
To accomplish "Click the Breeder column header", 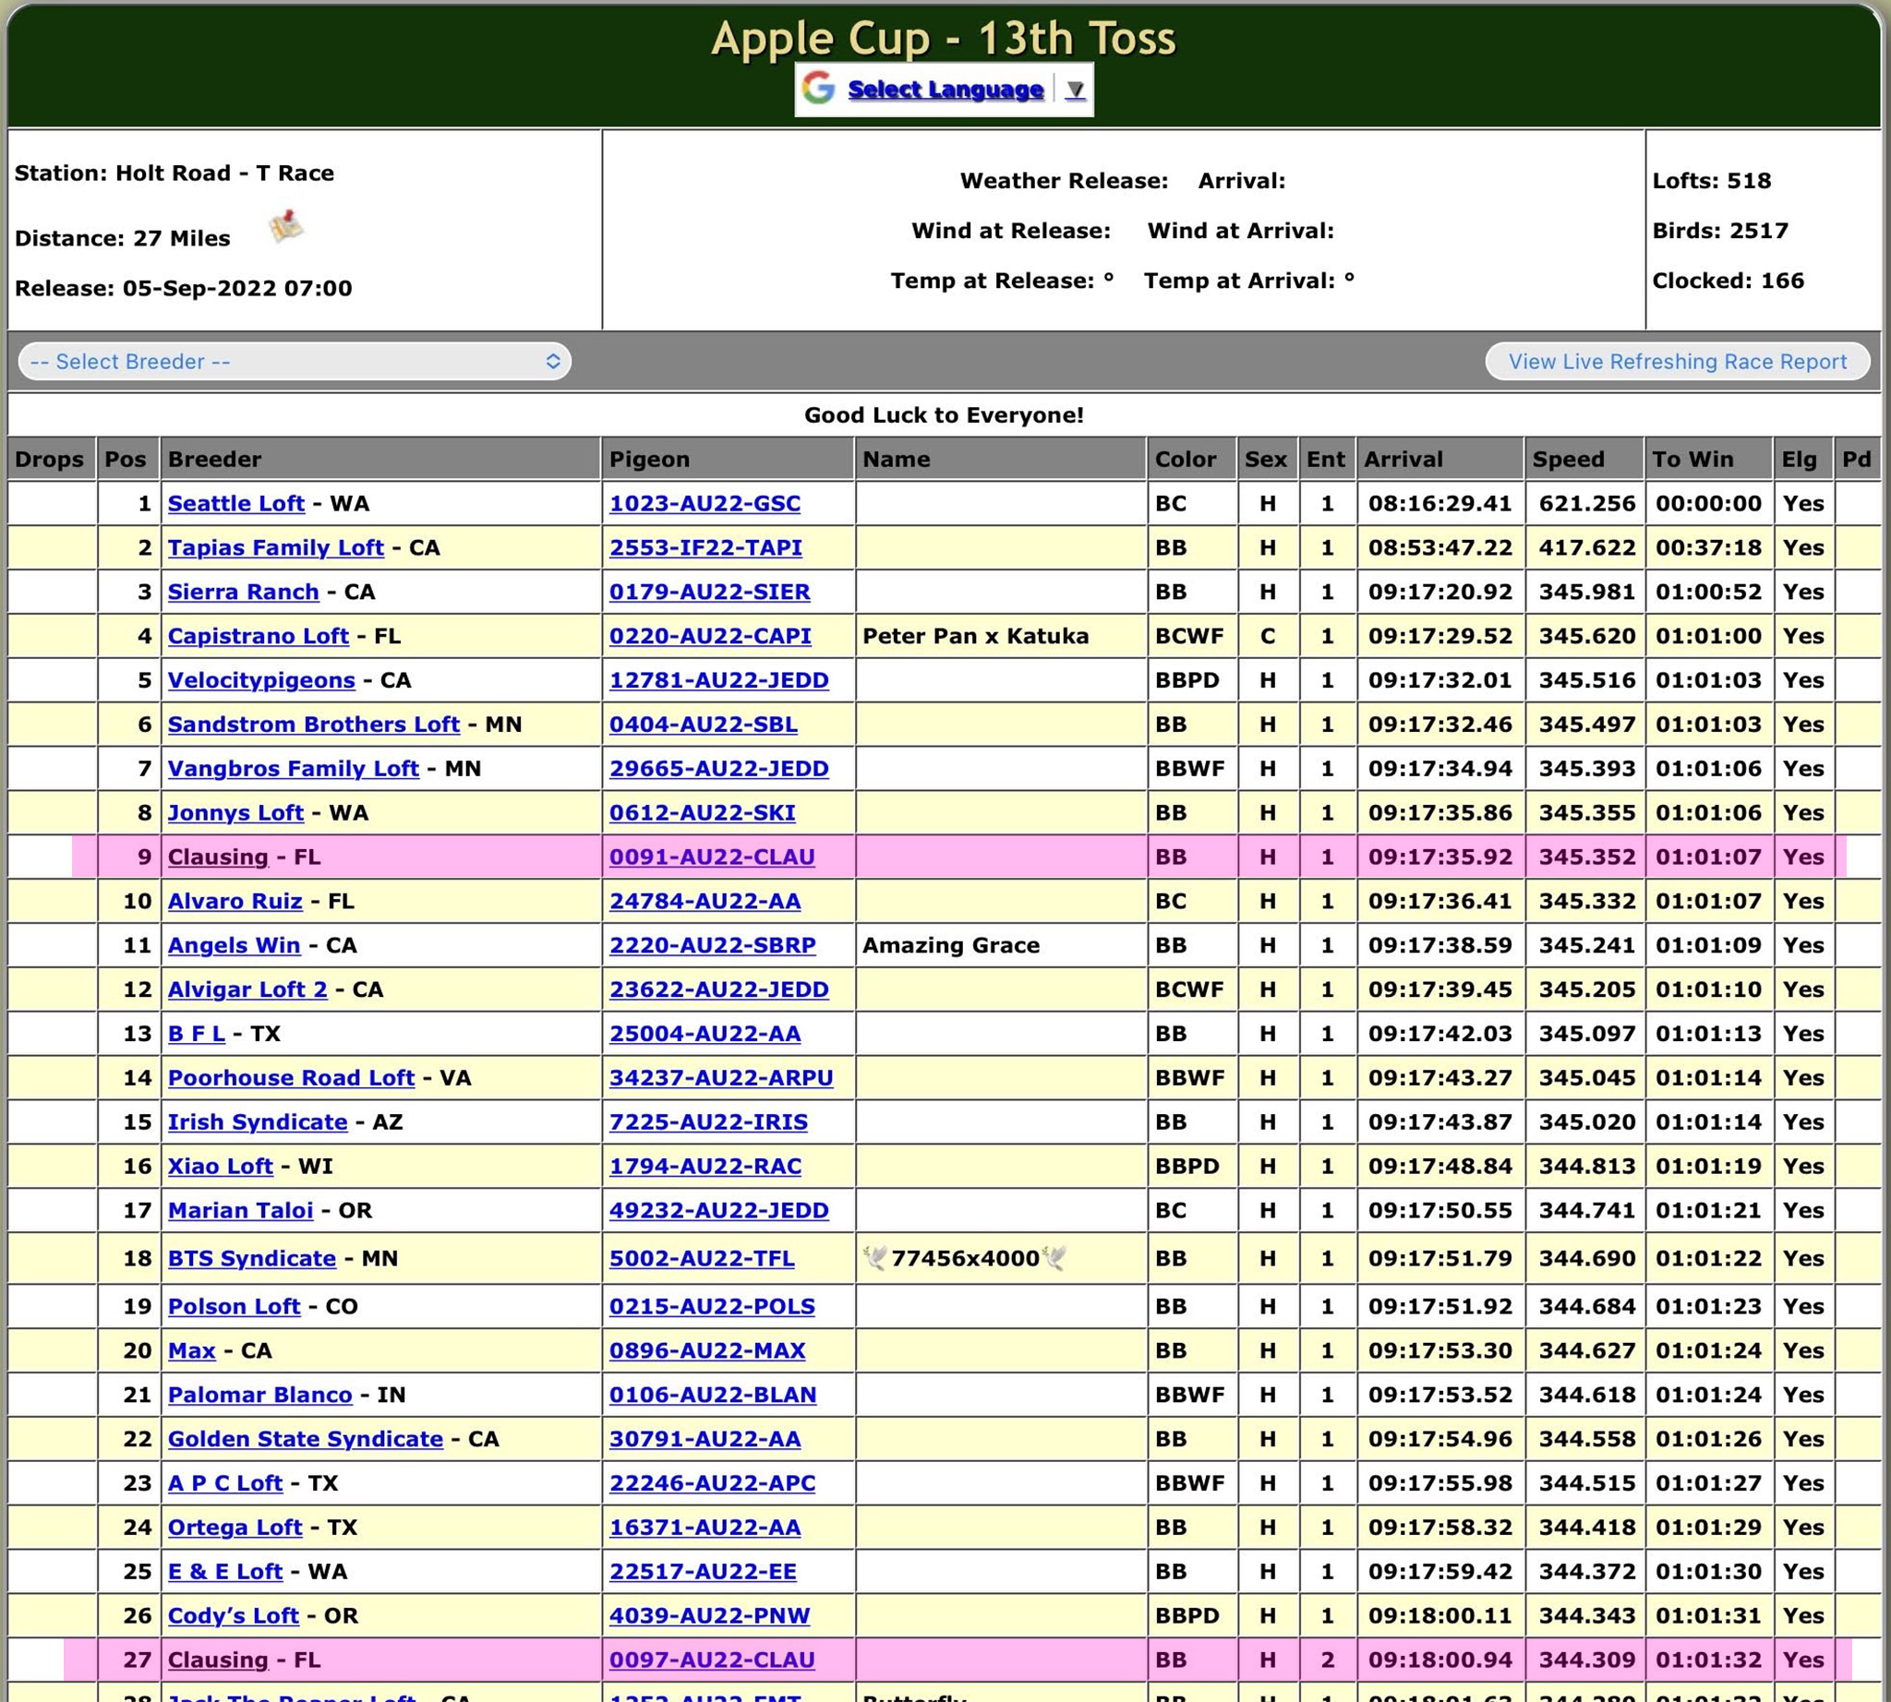I will tap(214, 459).
